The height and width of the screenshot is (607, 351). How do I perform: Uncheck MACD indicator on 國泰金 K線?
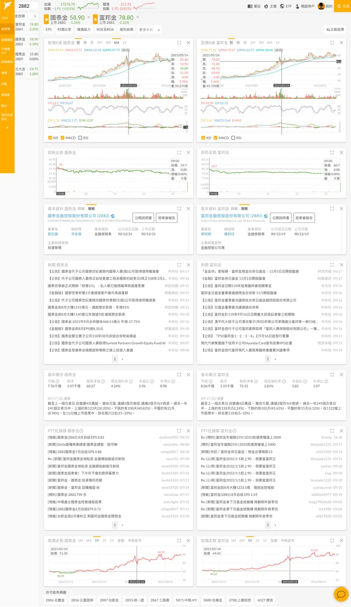(x=62, y=138)
